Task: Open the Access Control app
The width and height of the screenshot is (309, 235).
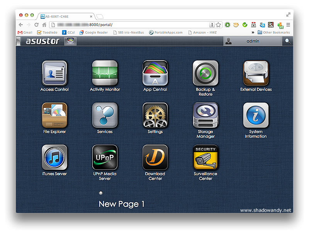Action: (54, 73)
